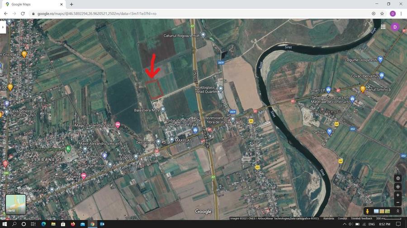
Task: Click the address bar URL field
Action: pos(200,14)
